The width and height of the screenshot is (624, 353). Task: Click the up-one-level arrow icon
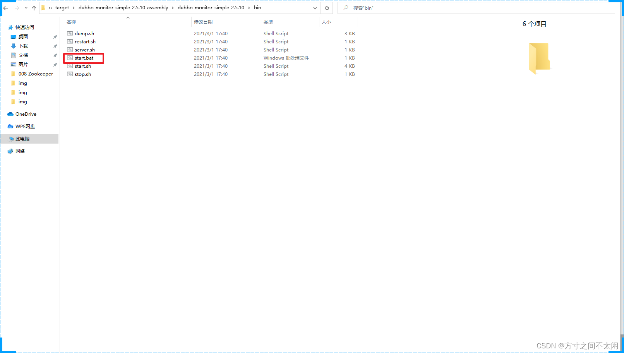[34, 8]
